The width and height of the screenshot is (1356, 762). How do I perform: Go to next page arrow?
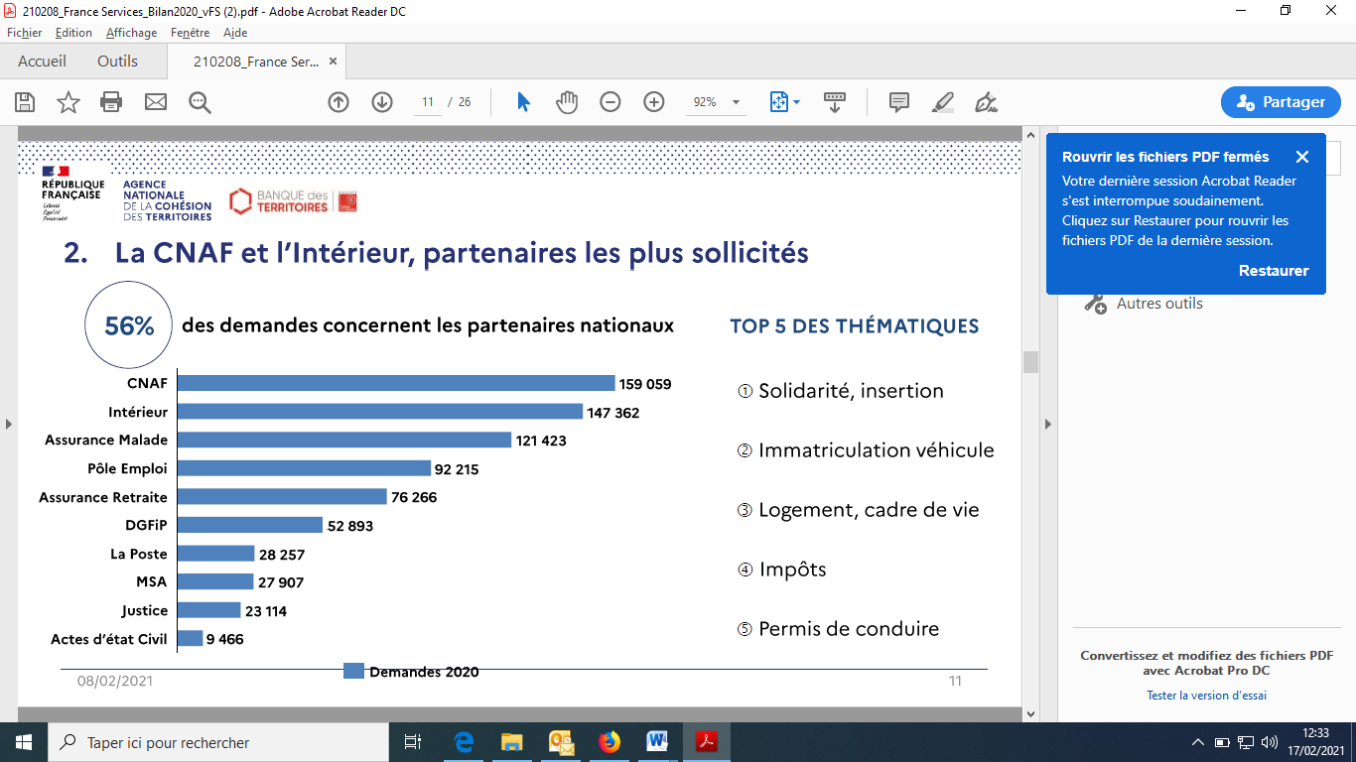382,102
